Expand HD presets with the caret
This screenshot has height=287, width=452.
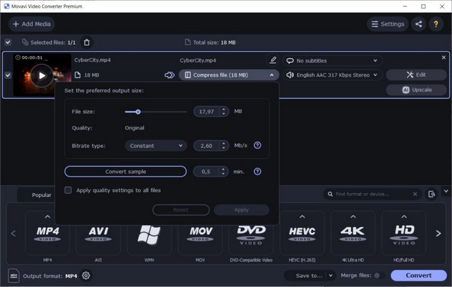pos(404,217)
